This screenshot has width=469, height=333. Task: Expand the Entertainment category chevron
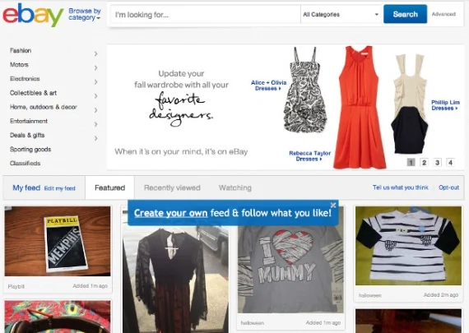tap(95, 124)
